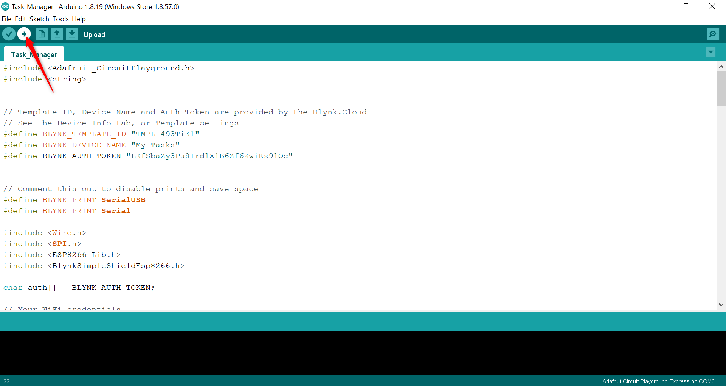The width and height of the screenshot is (726, 386).
Task: Click the board name in status bar
Action: 658,381
